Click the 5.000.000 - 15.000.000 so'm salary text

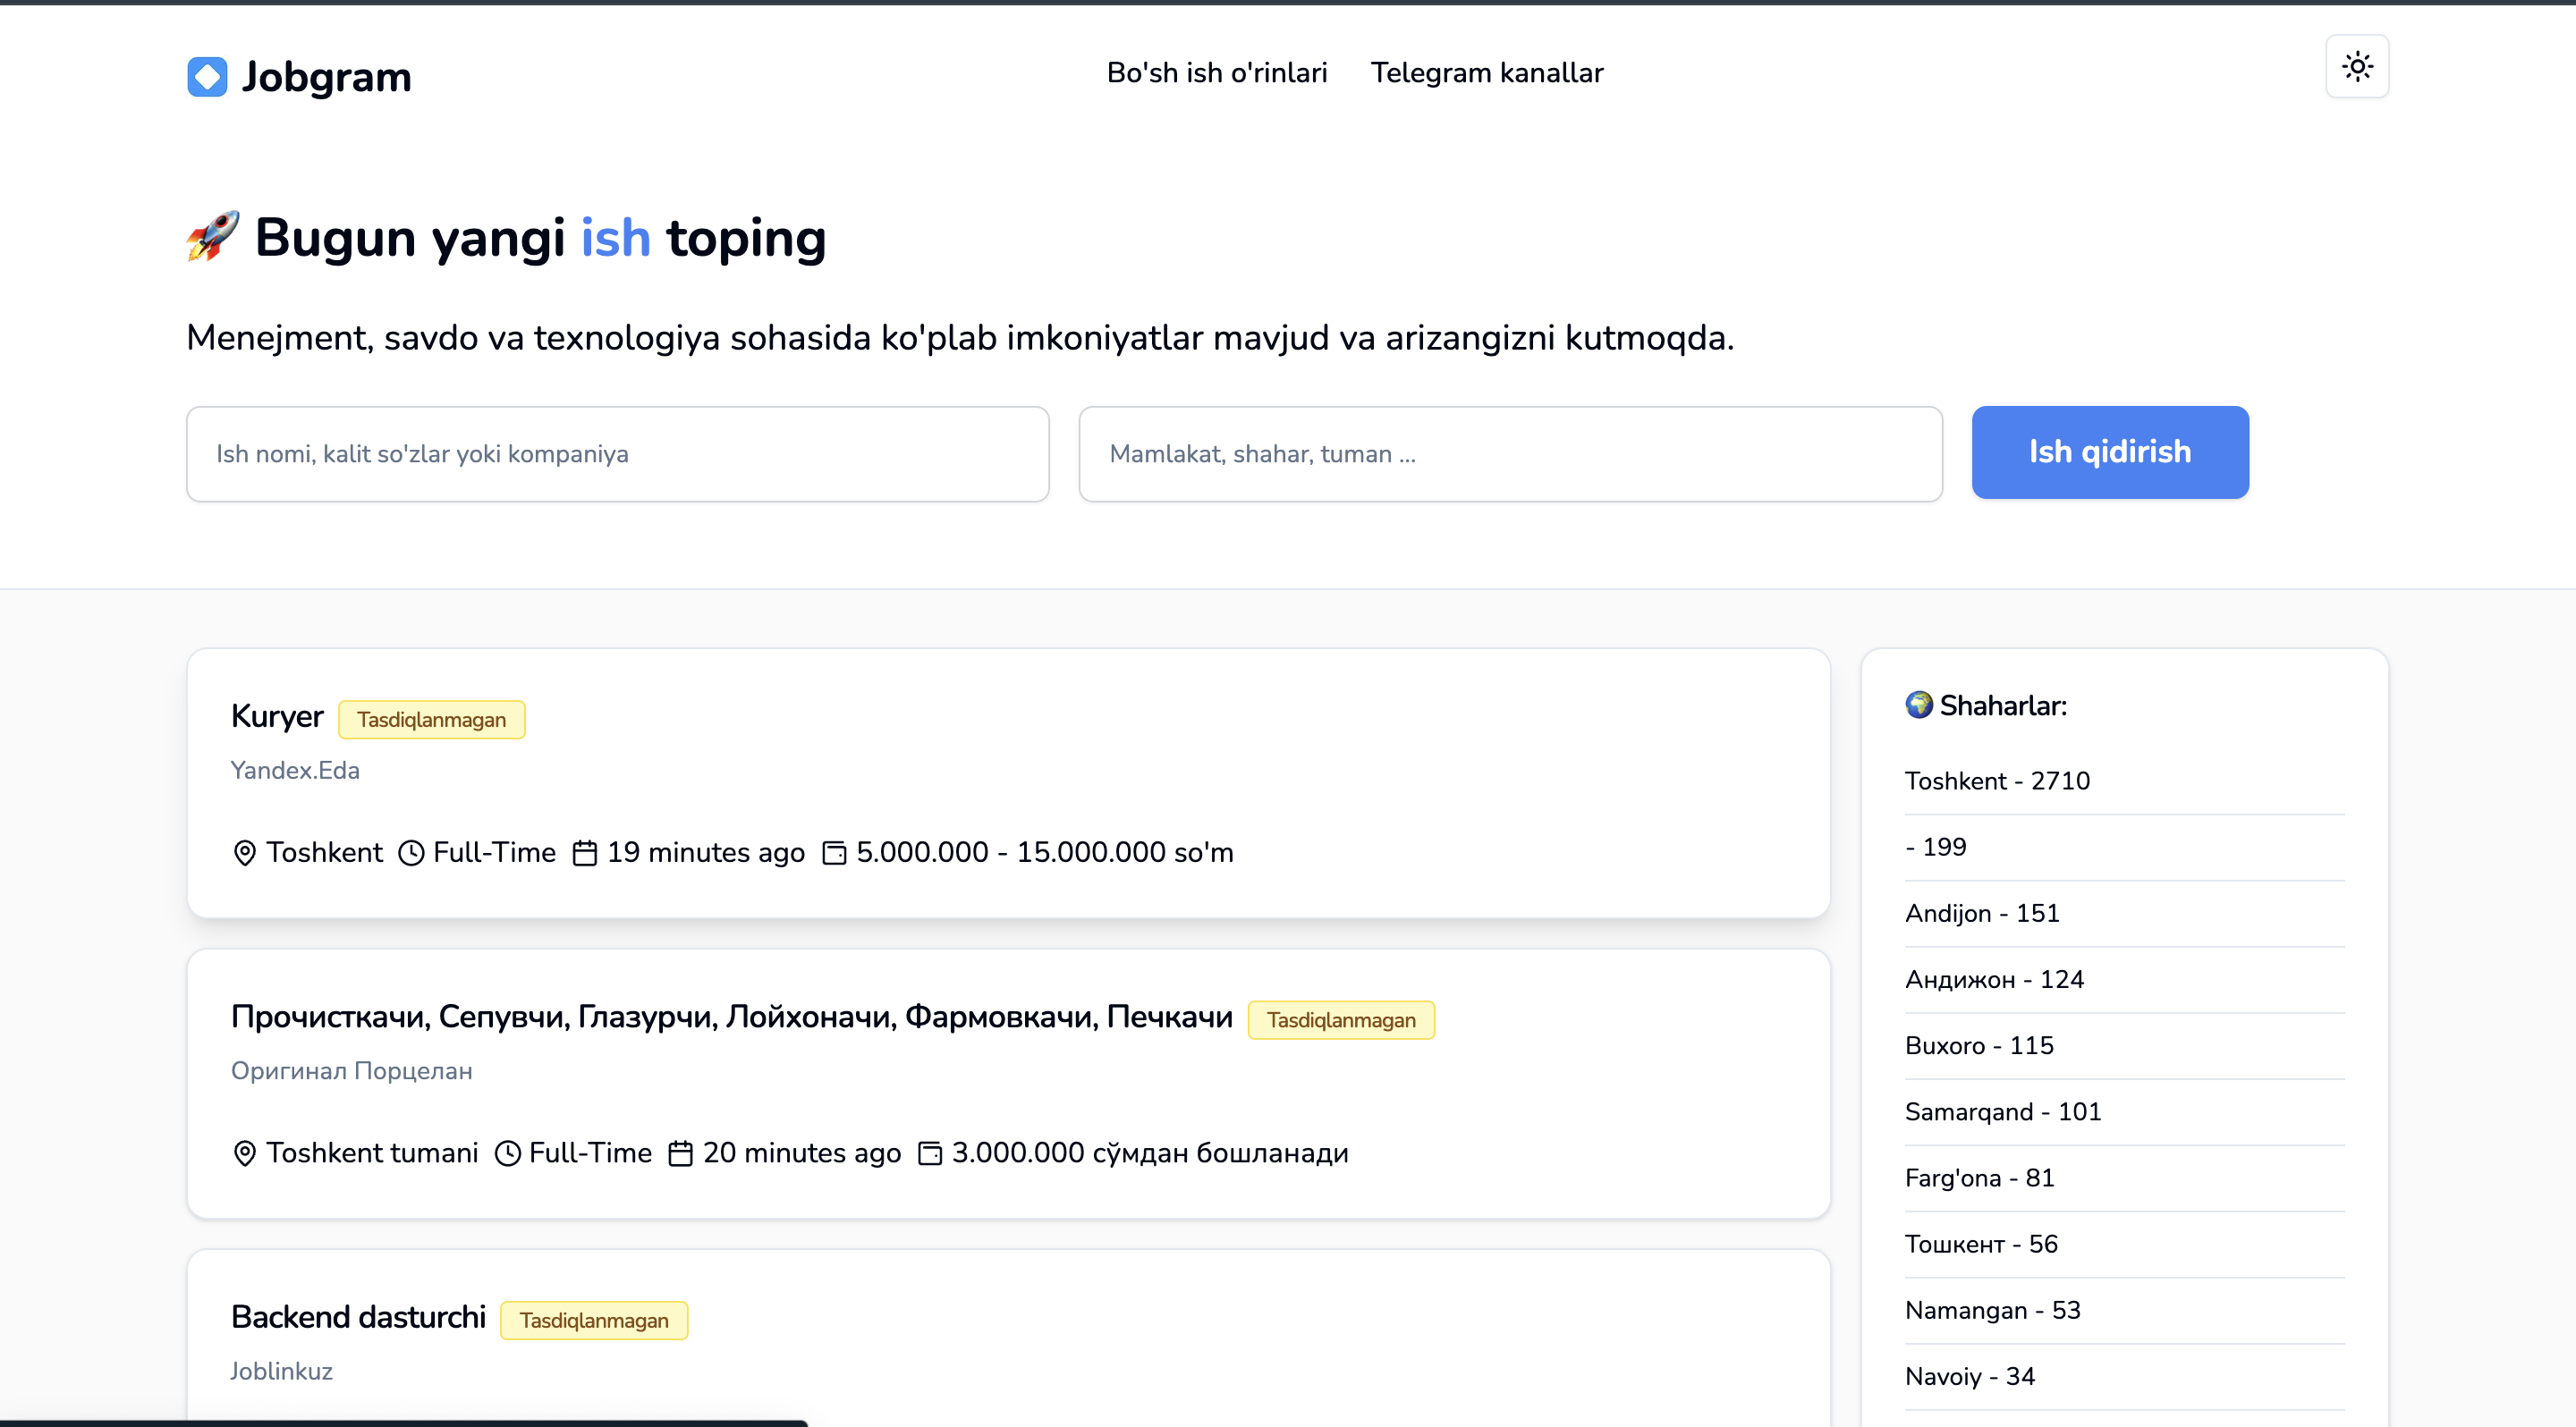click(x=1045, y=852)
